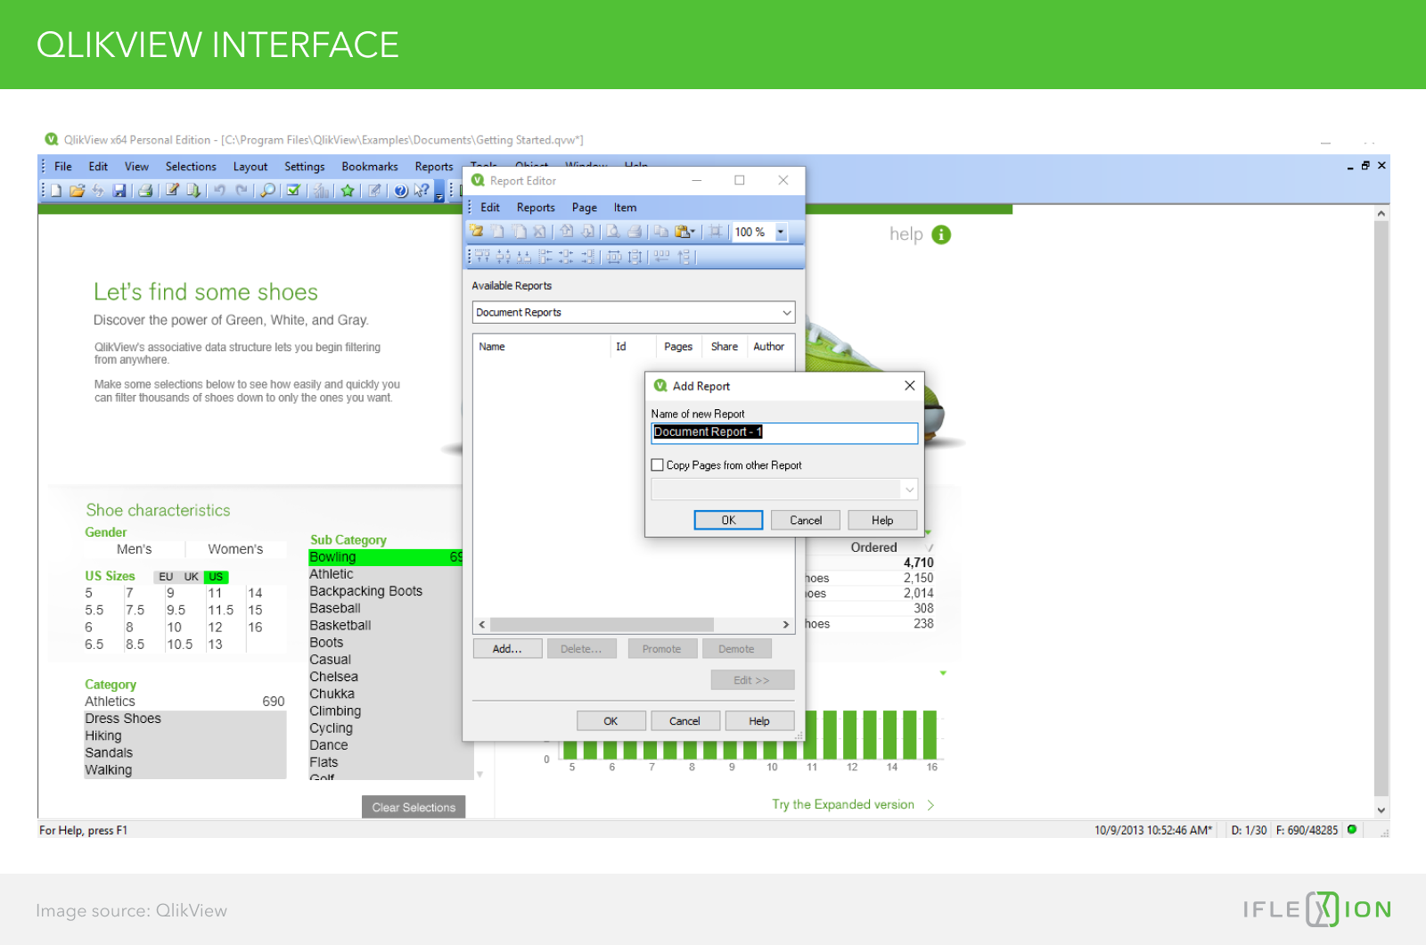This screenshot has width=1426, height=945.
Task: Click the New document icon in main toolbar
Action: click(56, 190)
